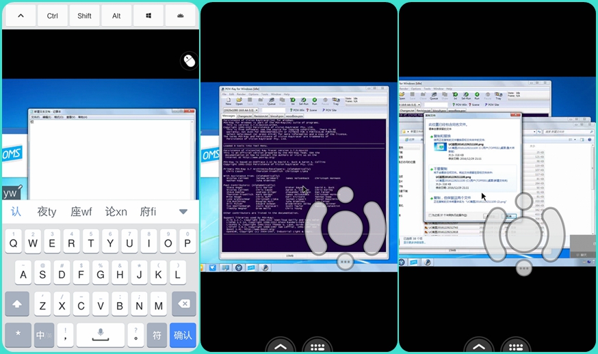Tap the small top joystick circle over the copy dialog
Viewport: 598px width, 354px height.
[524, 201]
